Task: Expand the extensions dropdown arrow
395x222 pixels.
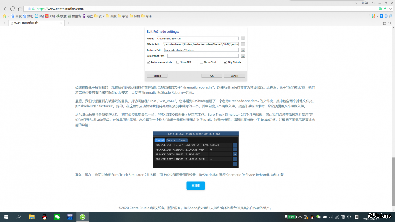Action: (x=377, y=16)
